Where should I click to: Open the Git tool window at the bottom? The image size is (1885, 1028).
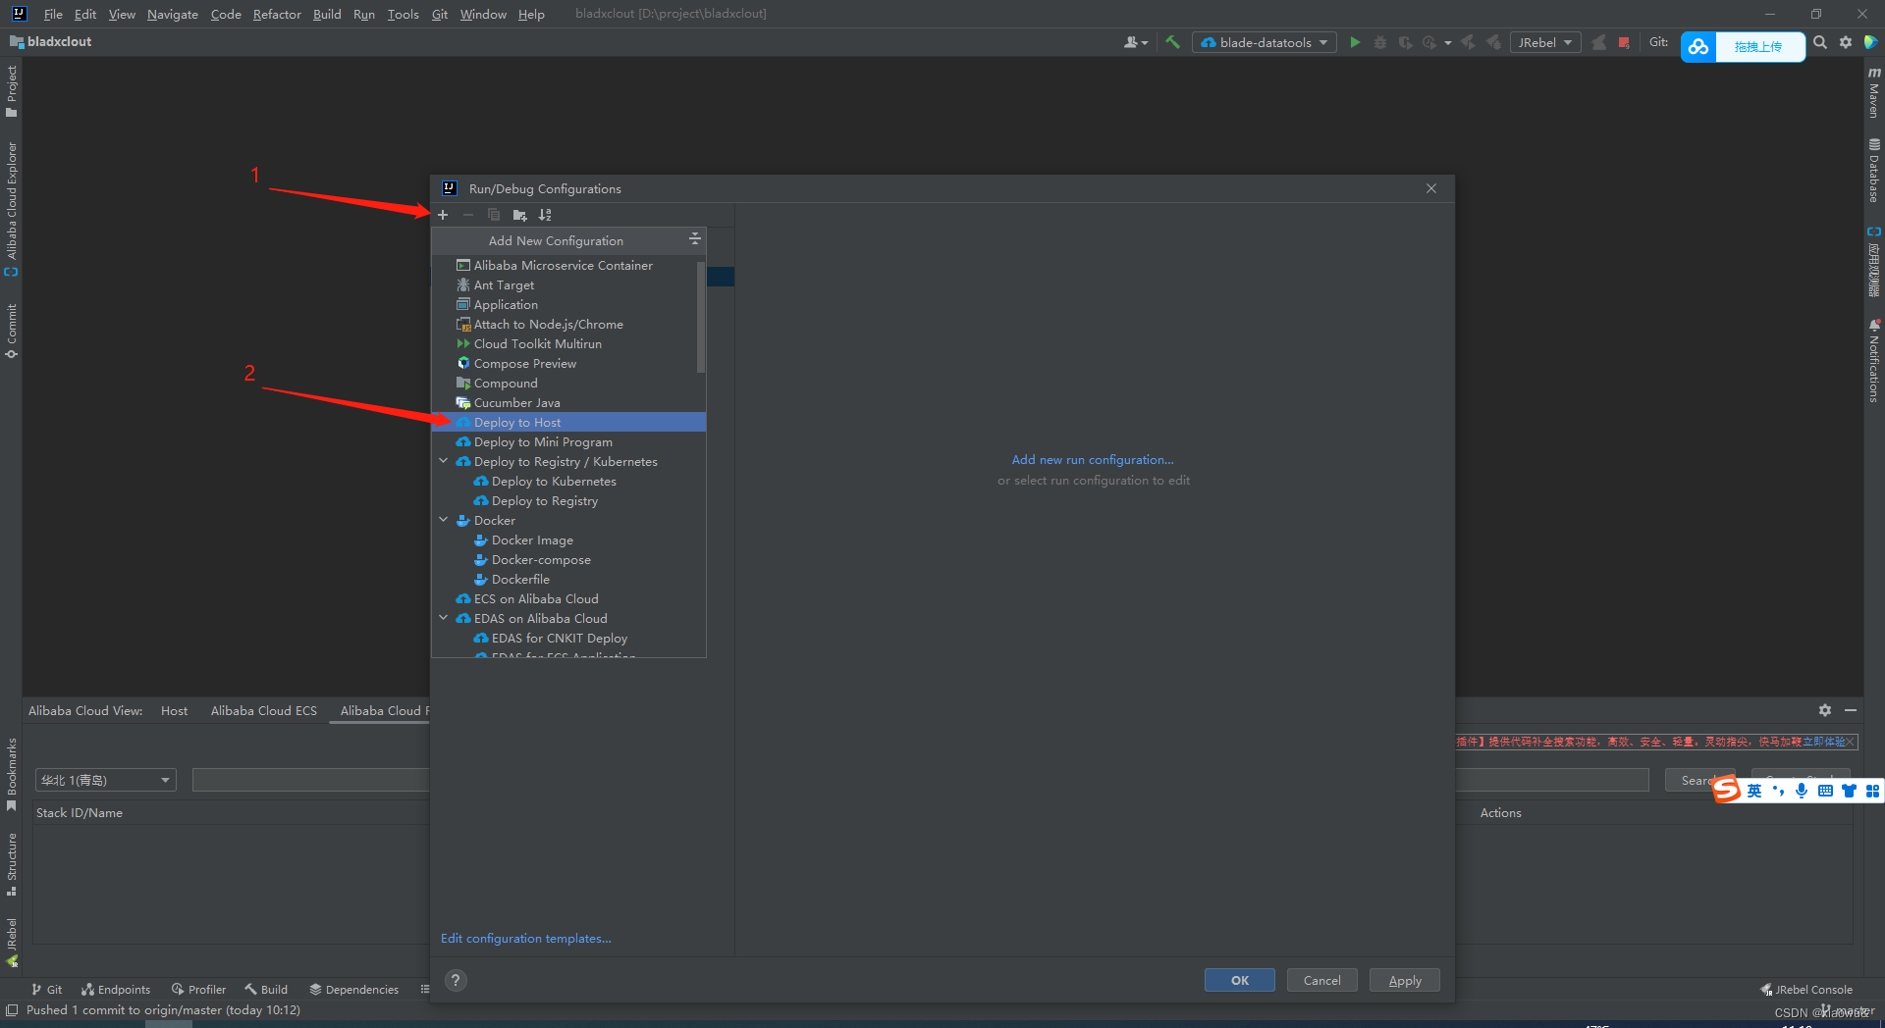pyautogui.click(x=46, y=989)
